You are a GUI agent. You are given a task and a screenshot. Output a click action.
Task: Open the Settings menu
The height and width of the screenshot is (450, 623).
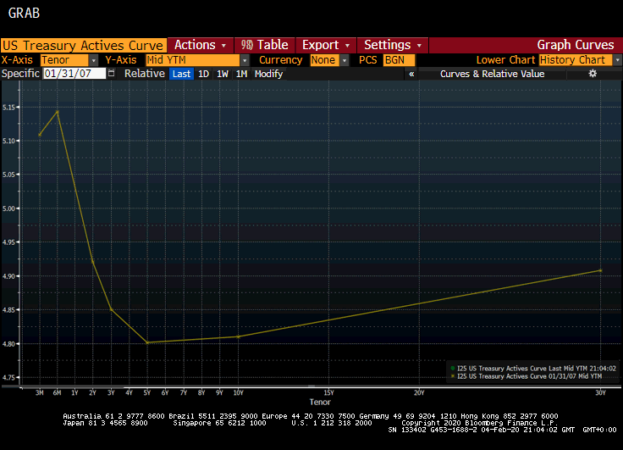(x=393, y=45)
